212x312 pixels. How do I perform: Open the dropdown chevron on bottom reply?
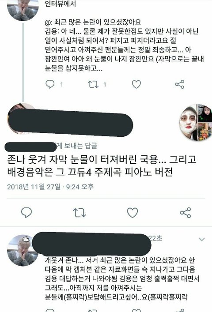coord(202,239)
